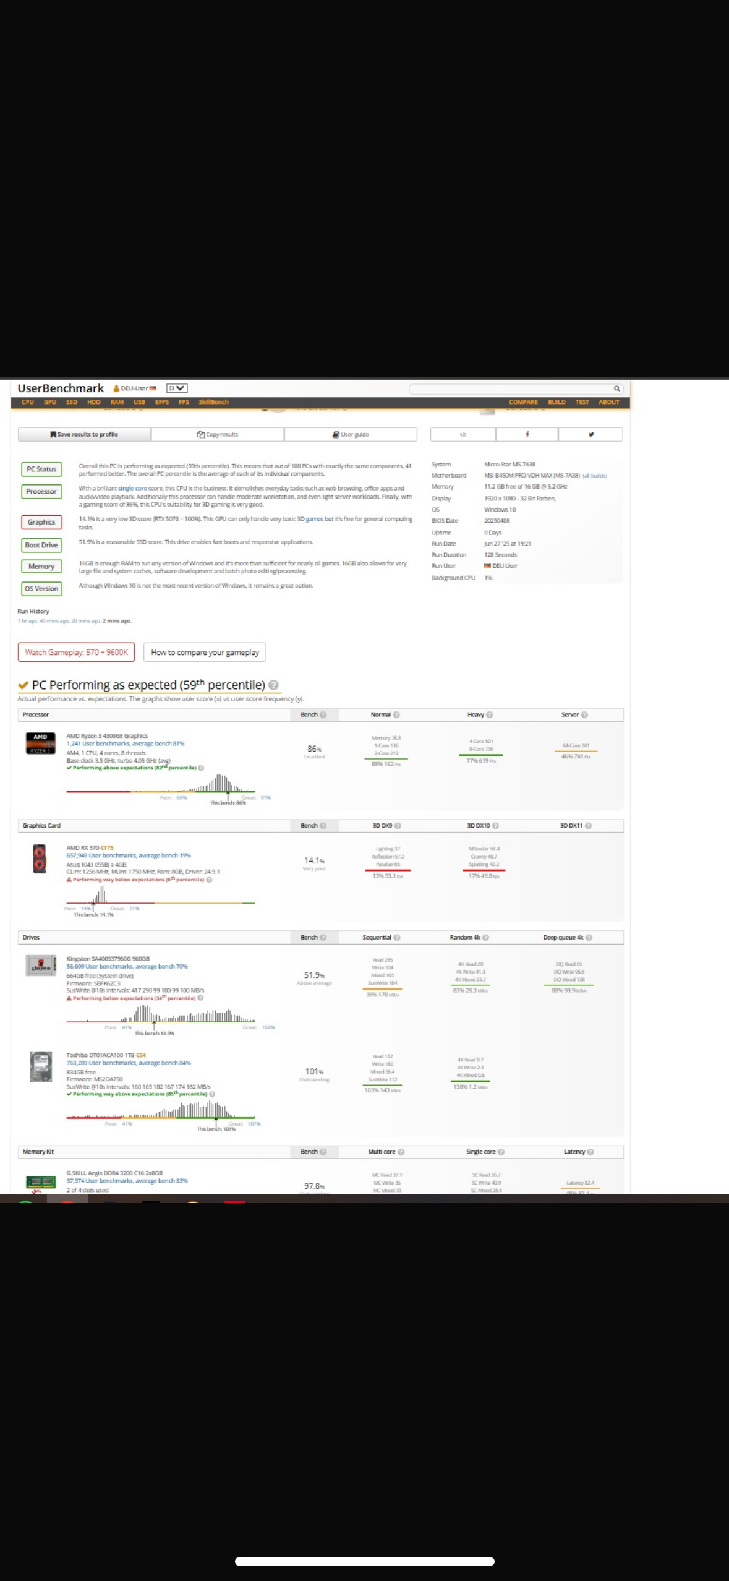Open help icon next to Normal column
This screenshot has height=1581, width=729.
(x=396, y=714)
